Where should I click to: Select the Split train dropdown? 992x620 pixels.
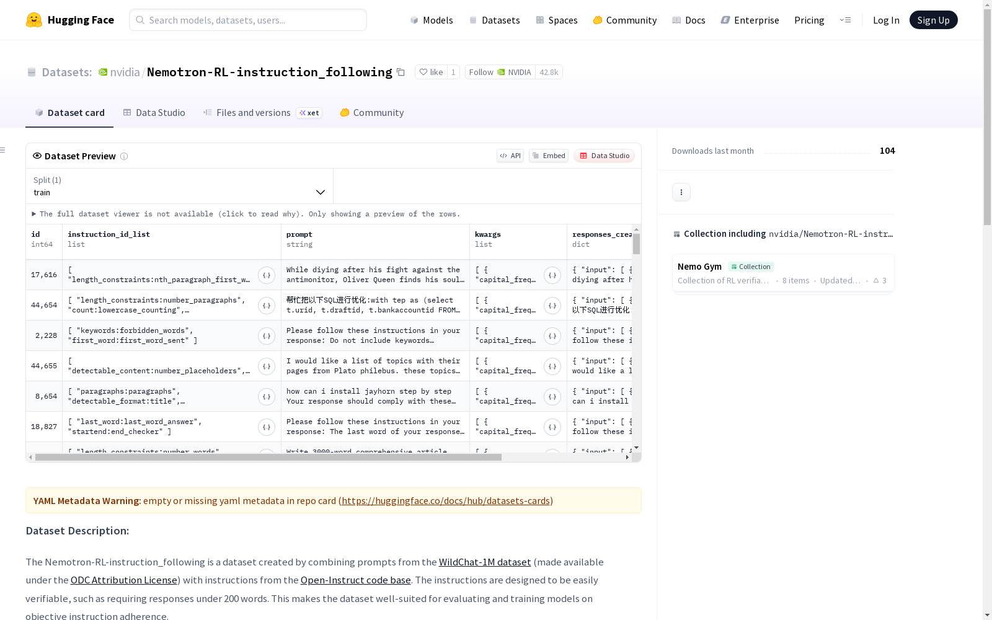[x=180, y=186]
